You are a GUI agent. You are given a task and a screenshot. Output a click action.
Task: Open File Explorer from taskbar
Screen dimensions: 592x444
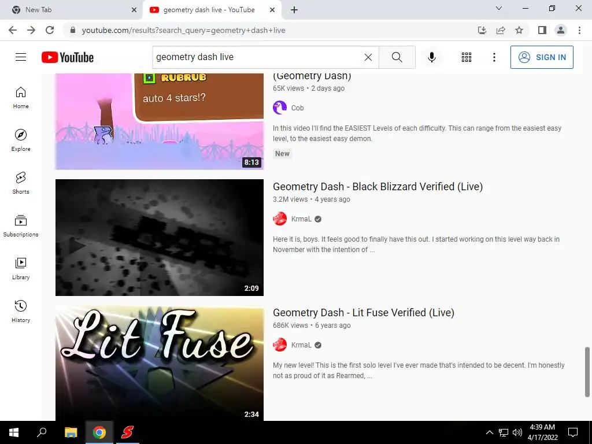click(x=71, y=432)
